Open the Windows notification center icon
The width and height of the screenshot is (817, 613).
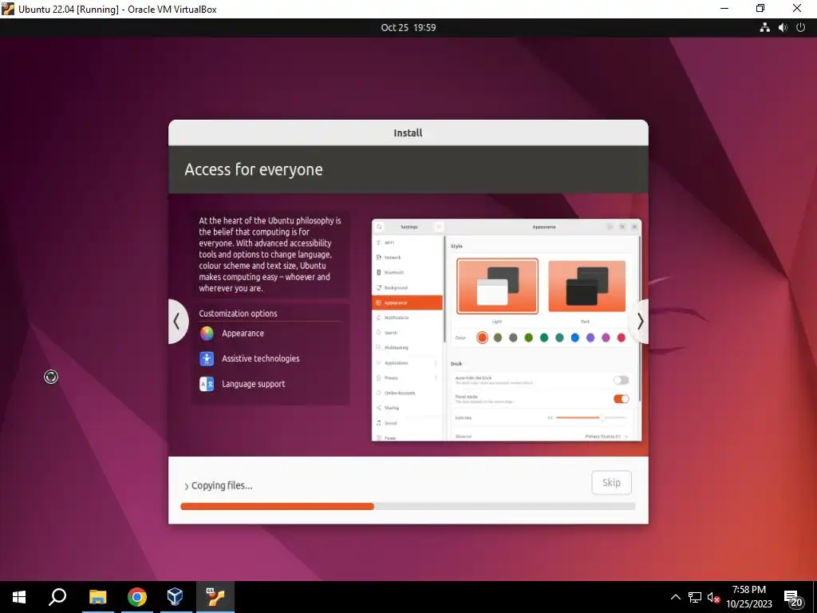pyautogui.click(x=792, y=599)
